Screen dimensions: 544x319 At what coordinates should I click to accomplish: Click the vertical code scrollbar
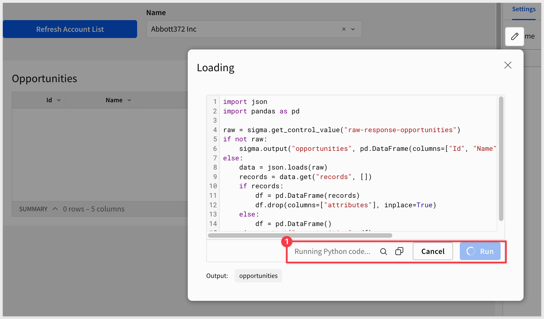(501, 158)
